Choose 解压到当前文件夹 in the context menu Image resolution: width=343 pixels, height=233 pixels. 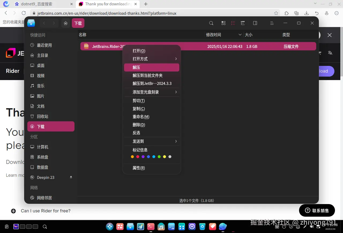point(152,76)
